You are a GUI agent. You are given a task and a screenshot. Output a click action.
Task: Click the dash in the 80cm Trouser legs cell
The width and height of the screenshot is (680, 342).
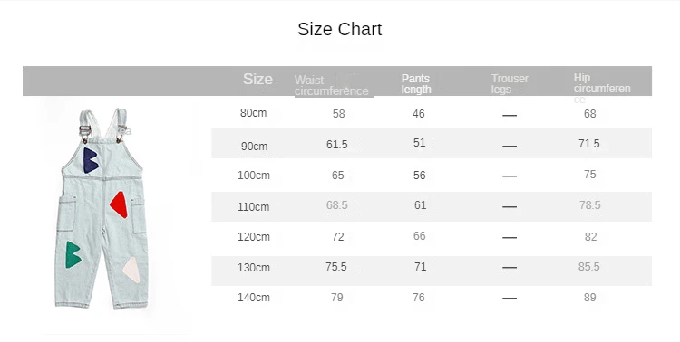click(510, 115)
